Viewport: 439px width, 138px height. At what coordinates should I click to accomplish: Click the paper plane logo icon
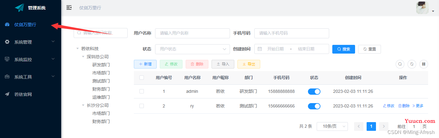click(x=19, y=8)
